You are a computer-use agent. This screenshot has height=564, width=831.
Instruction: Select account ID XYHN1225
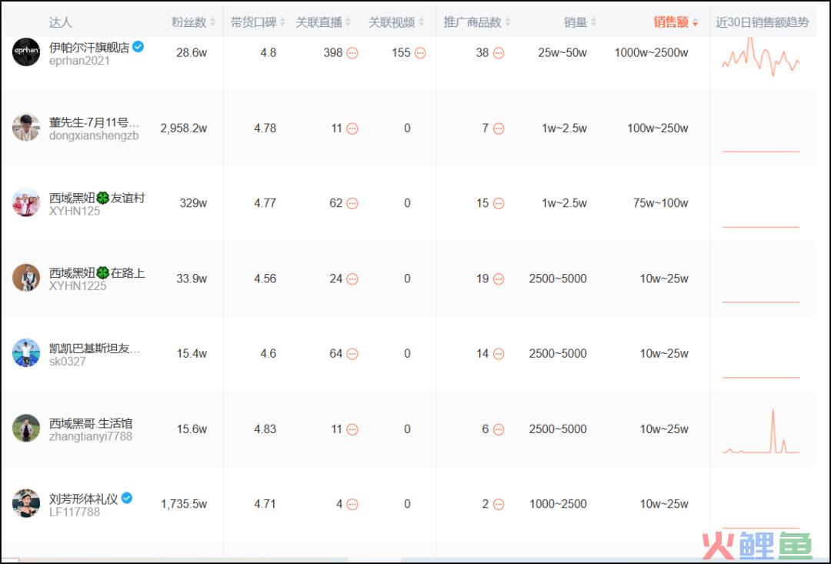pyautogui.click(x=78, y=286)
